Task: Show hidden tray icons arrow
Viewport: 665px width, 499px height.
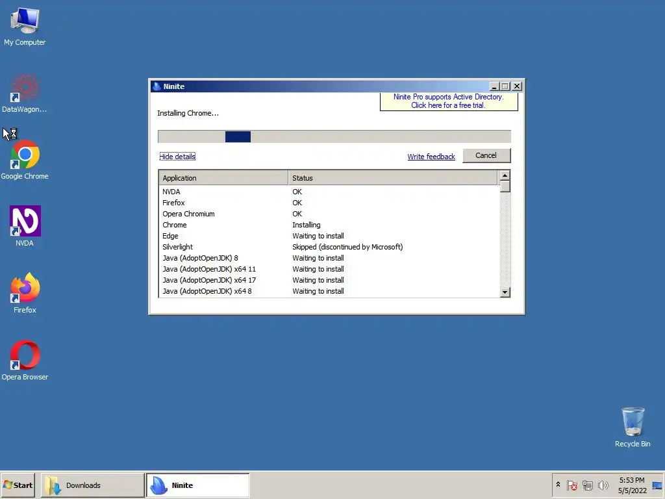Action: click(x=558, y=485)
